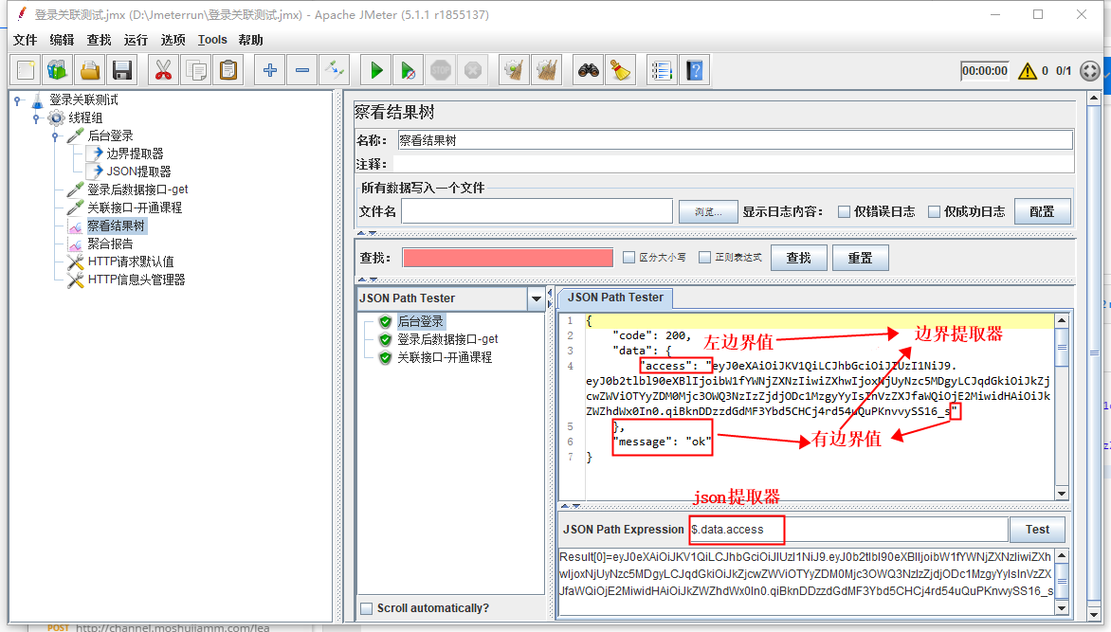Image resolution: width=1111 pixels, height=632 pixels.
Task: Select 察看结果树 tree node
Action: pos(117,226)
